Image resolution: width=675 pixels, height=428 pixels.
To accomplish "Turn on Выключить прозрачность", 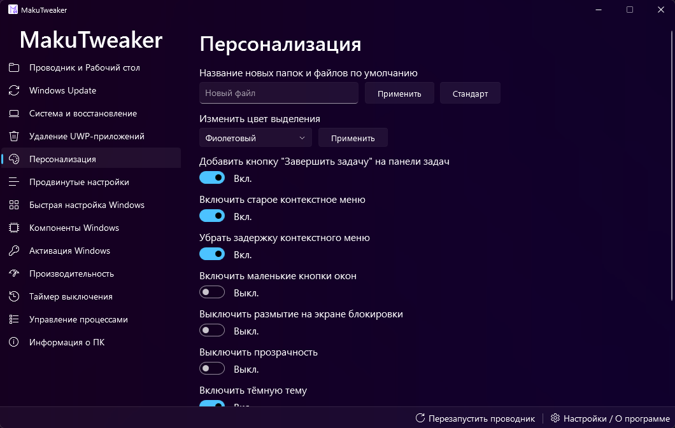I will (x=212, y=368).
